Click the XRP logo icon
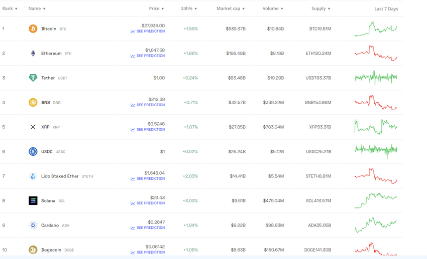The image size is (427, 259). pyautogui.click(x=33, y=127)
